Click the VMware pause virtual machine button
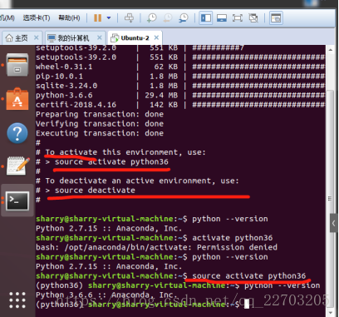339x317 pixels. click(x=97, y=18)
